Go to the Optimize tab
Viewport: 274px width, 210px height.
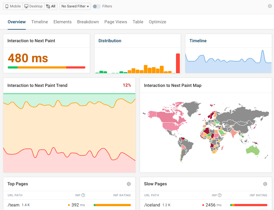pyautogui.click(x=157, y=22)
